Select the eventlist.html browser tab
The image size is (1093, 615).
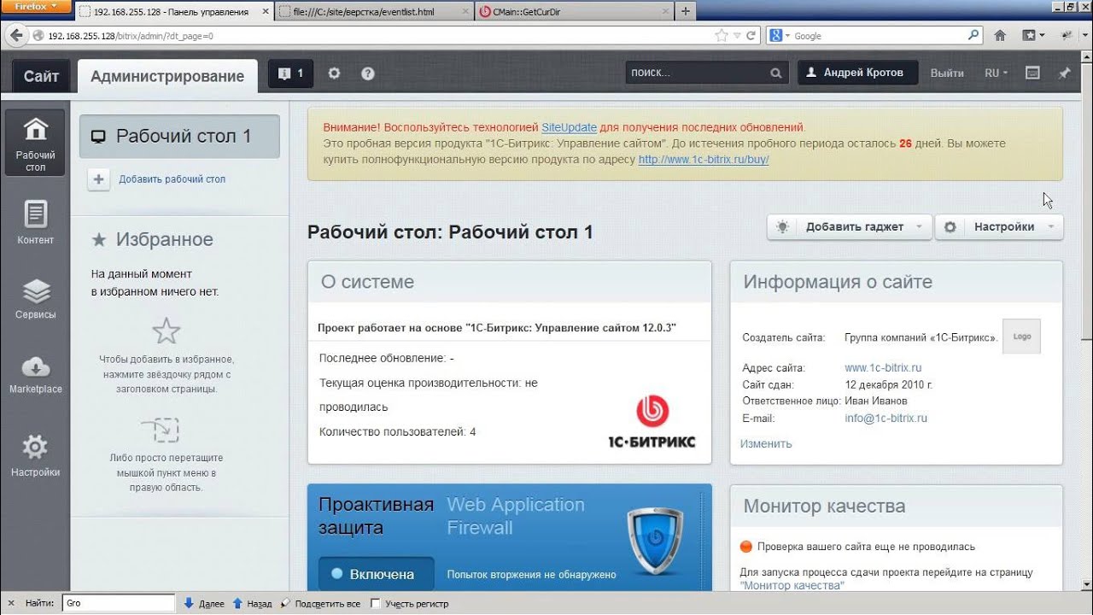click(x=375, y=12)
